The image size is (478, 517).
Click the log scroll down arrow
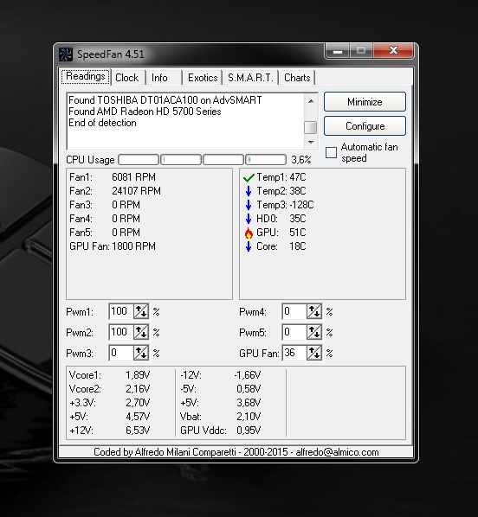(x=311, y=143)
